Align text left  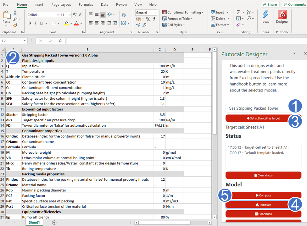click(x=91, y=23)
